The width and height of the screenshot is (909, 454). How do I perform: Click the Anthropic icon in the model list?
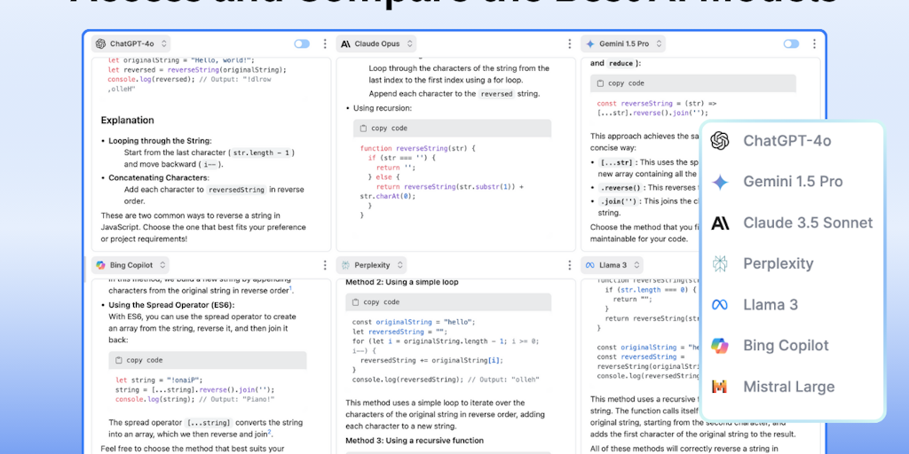click(720, 223)
